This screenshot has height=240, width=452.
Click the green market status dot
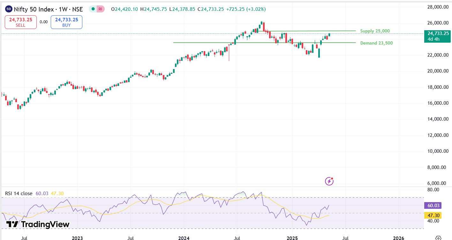pyautogui.click(x=93, y=9)
